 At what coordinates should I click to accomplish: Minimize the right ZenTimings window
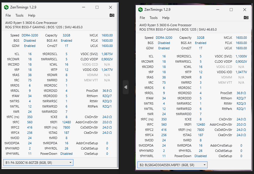pyautogui.click(x=218, y=10)
